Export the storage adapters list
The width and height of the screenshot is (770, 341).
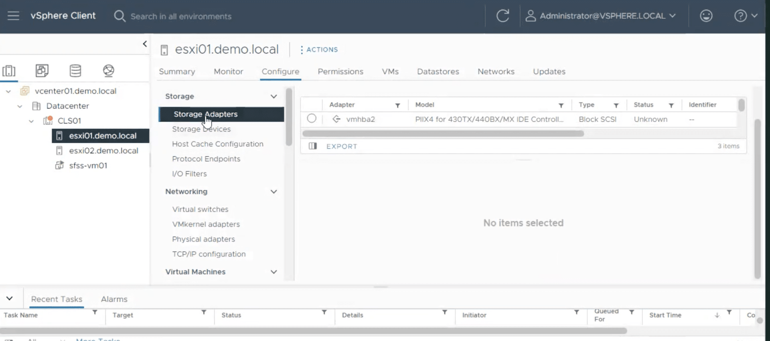[x=342, y=146]
